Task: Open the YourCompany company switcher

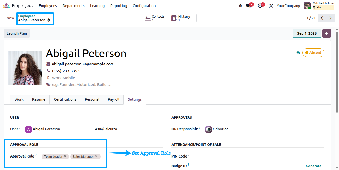Action: click(x=288, y=6)
